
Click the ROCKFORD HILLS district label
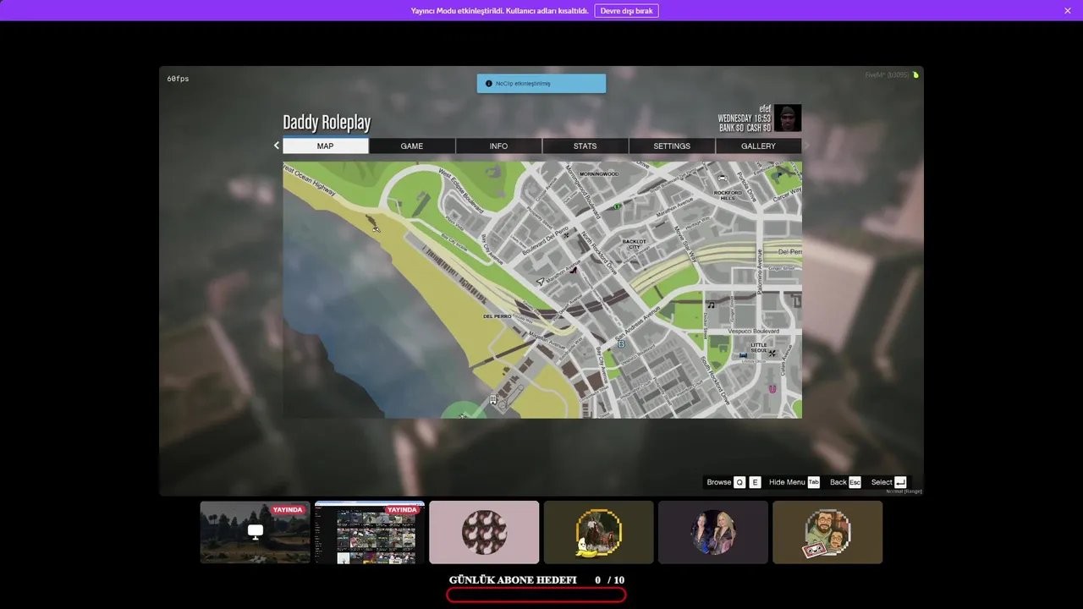(728, 195)
